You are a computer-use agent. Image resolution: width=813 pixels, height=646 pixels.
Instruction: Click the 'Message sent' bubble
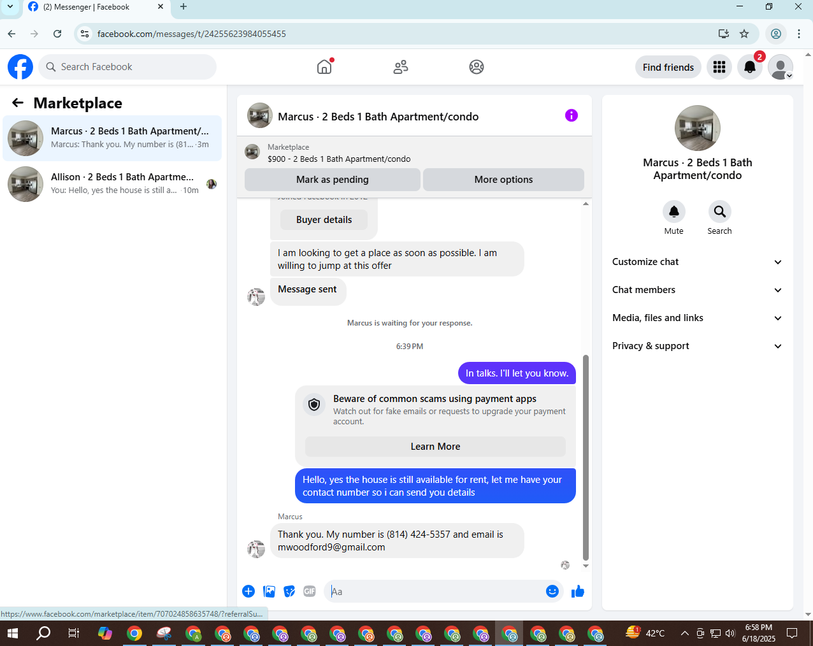[308, 291]
